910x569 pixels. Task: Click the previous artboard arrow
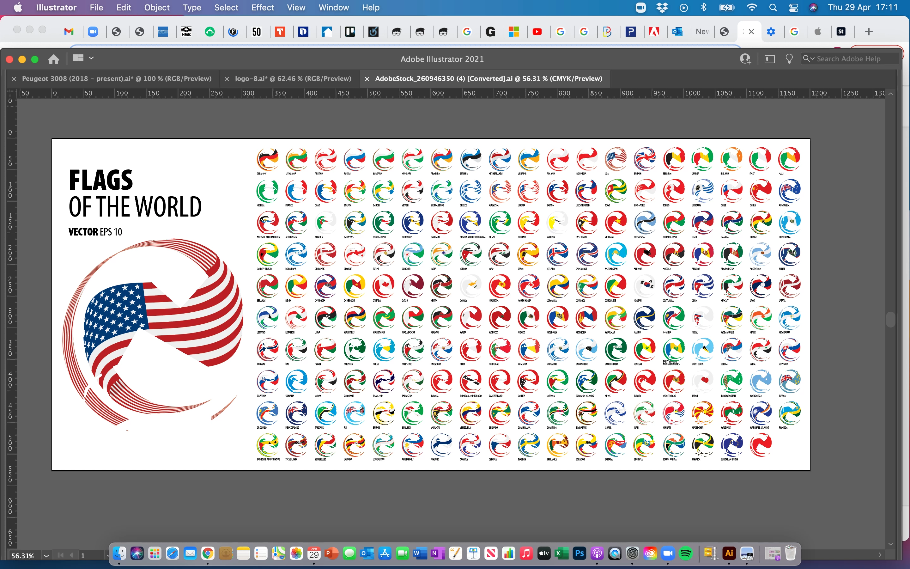(71, 555)
